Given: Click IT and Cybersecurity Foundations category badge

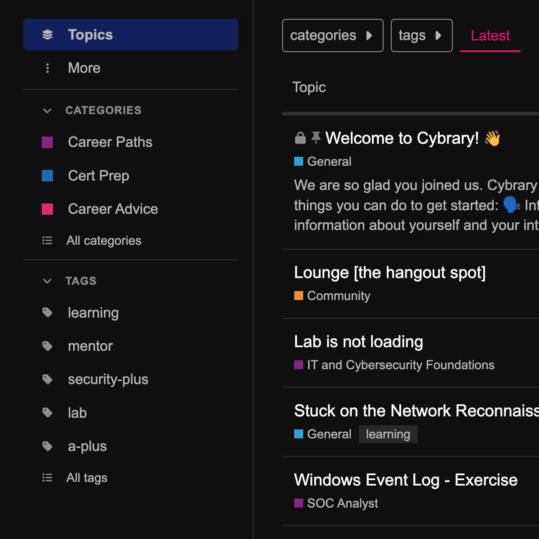Looking at the screenshot, I should coord(394,365).
